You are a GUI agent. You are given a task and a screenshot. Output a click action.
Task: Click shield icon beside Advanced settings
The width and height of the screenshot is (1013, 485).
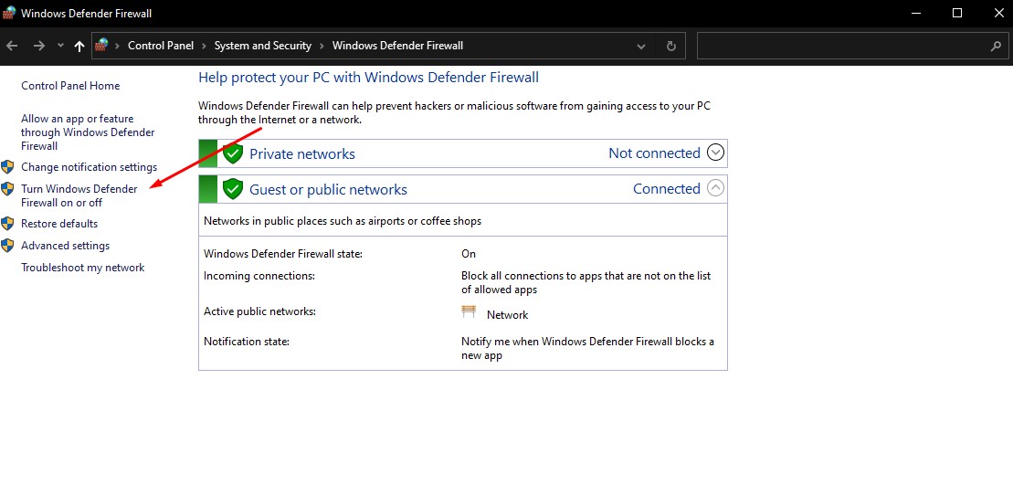[x=7, y=246]
